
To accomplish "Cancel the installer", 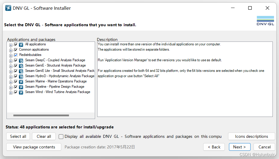I will click(264, 147).
